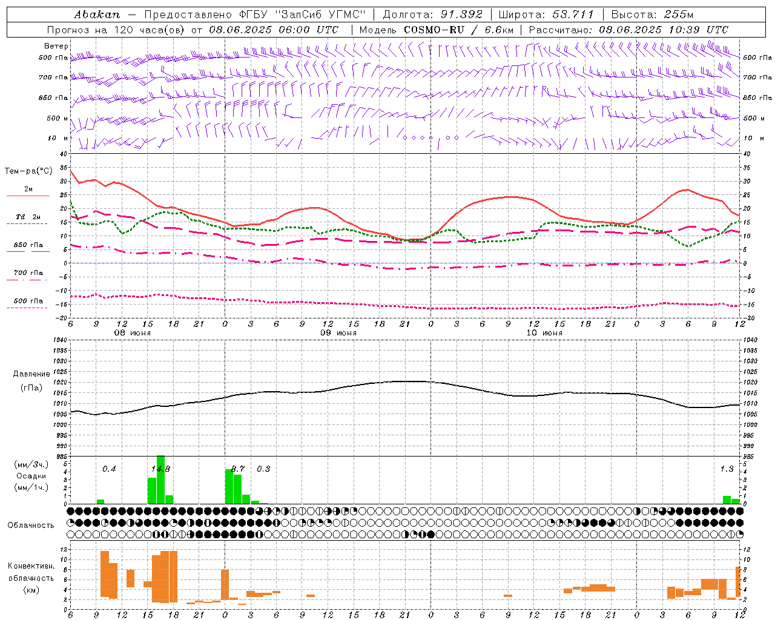
Task: Click the elevation value "Высота: 255м"
Action: [652, 14]
